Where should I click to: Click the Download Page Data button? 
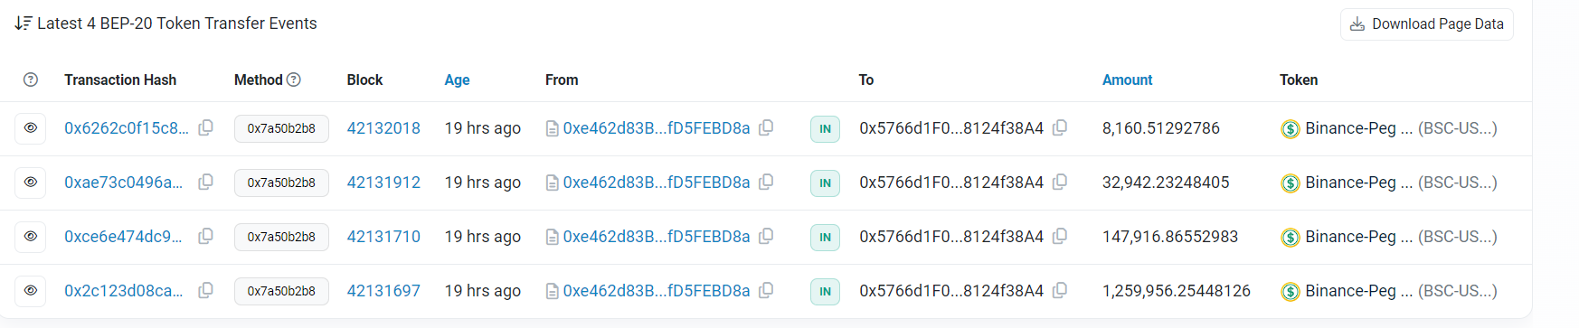pos(1426,24)
